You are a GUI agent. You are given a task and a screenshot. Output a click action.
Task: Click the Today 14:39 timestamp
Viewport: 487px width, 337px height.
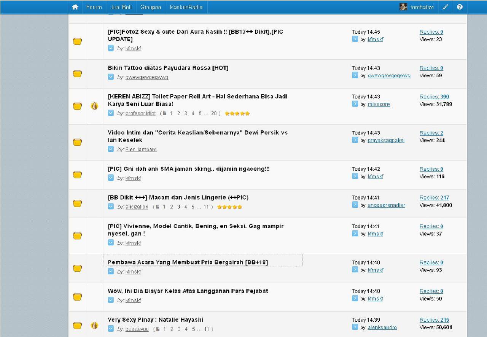[366, 320]
